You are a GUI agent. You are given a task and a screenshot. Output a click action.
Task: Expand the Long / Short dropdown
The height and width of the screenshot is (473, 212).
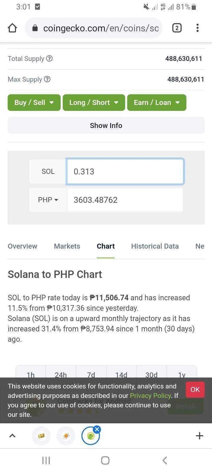[x=94, y=103]
